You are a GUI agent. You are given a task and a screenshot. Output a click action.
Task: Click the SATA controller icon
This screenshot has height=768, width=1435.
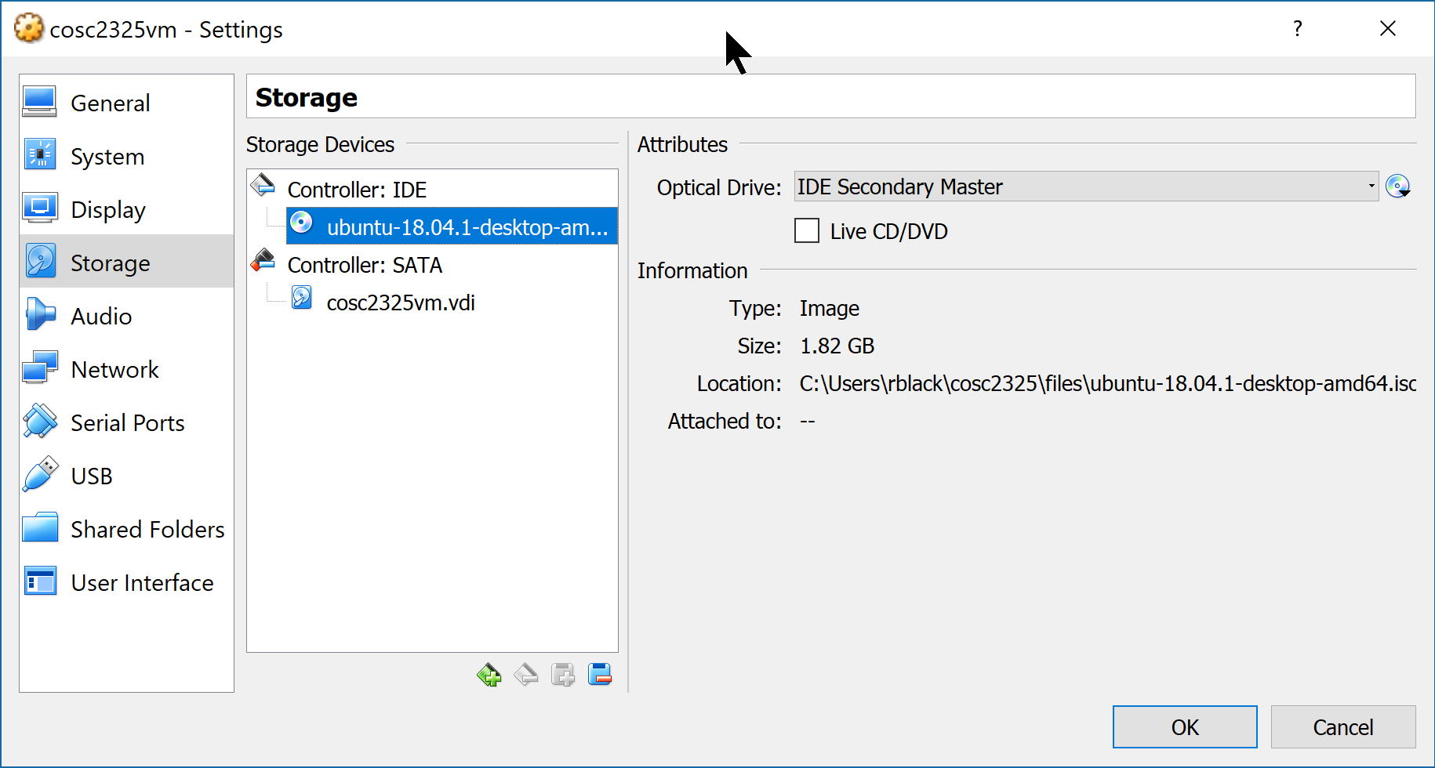(263, 260)
